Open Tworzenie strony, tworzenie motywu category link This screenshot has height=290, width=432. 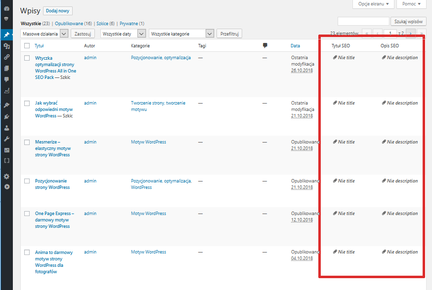158,106
